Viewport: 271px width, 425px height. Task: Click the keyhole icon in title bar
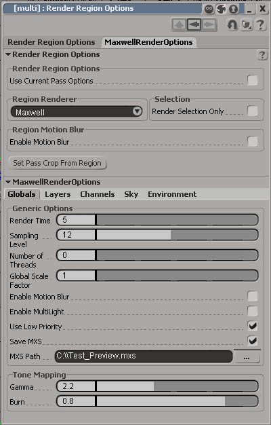point(234,9)
